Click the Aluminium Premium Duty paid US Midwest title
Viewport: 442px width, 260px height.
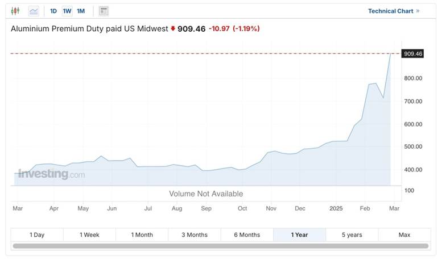coord(89,28)
